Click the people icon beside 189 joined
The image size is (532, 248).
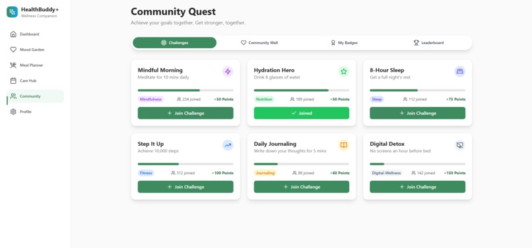click(292, 100)
